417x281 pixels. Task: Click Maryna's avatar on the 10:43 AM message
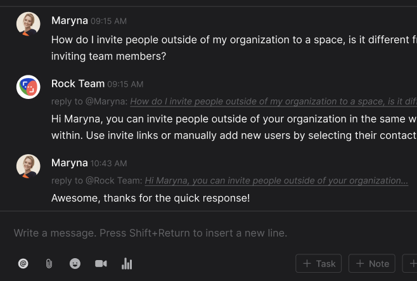coord(28,166)
